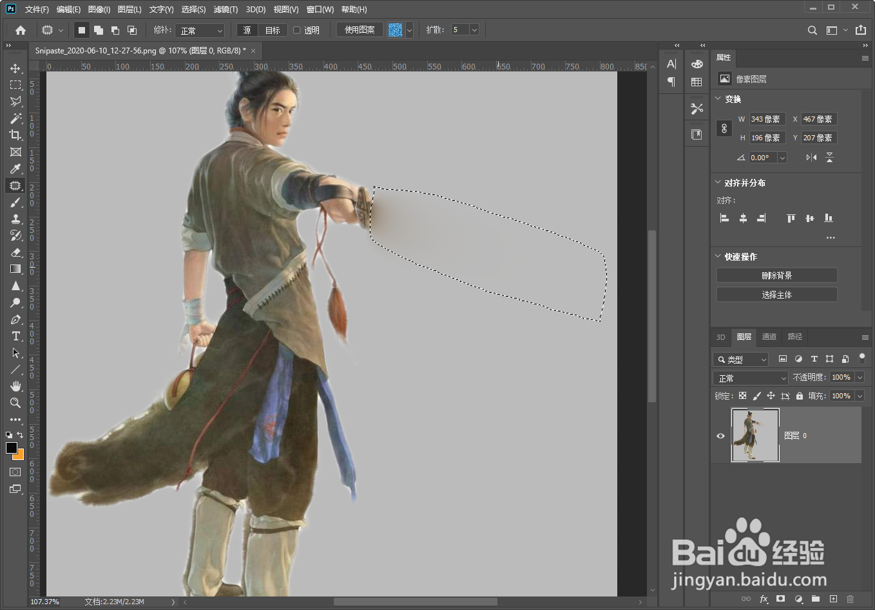
Task: Open rotation angle dropdown
Action: [x=782, y=158]
